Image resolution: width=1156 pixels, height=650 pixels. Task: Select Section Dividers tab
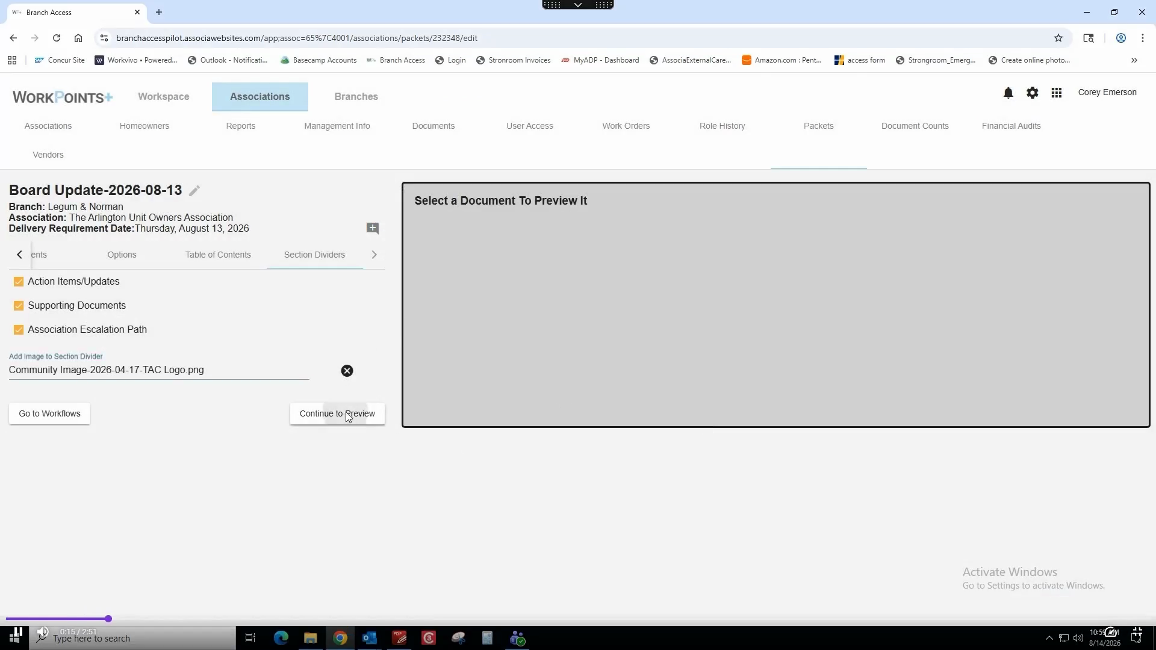314,255
